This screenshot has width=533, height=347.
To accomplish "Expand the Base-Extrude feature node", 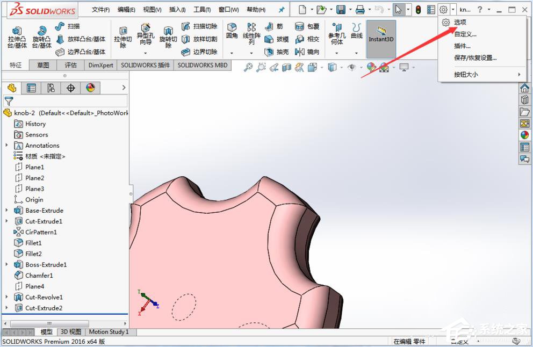I will point(6,210).
